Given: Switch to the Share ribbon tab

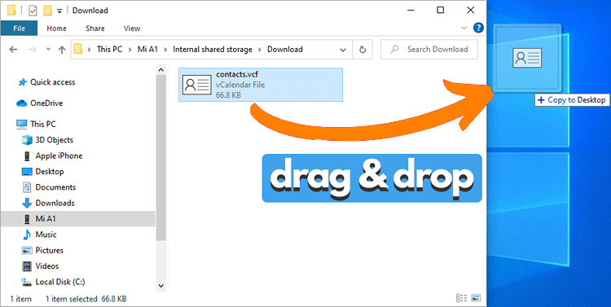Looking at the screenshot, I should pos(95,28).
